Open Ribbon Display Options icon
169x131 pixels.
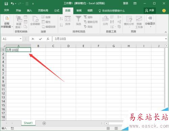pyautogui.click(x=135, y=3)
